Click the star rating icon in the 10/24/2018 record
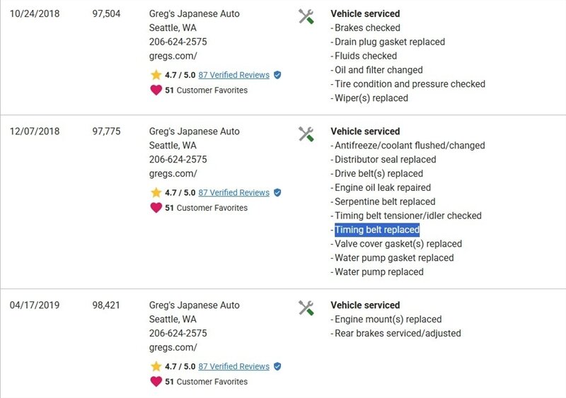Image resolution: width=566 pixels, height=398 pixels. coord(156,75)
